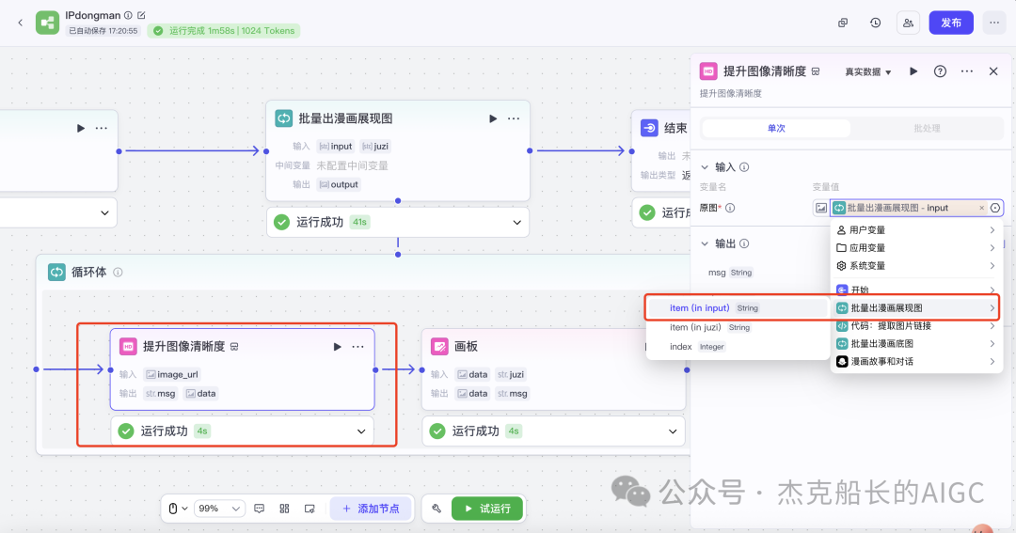Expand 系统变量 in variable menu

tap(915, 265)
